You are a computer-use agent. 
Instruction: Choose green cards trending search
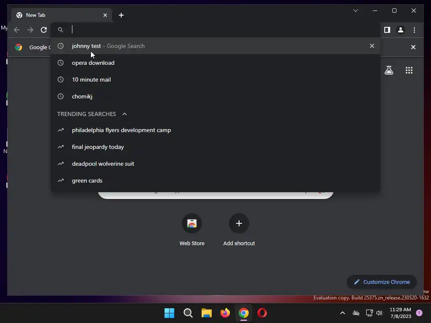215,180
